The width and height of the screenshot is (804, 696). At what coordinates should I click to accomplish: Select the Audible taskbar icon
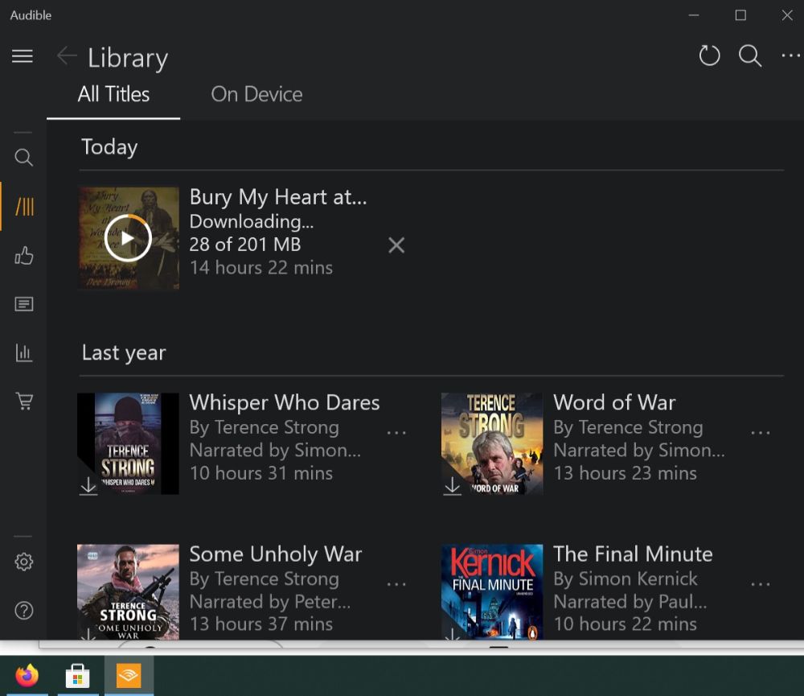[129, 675]
